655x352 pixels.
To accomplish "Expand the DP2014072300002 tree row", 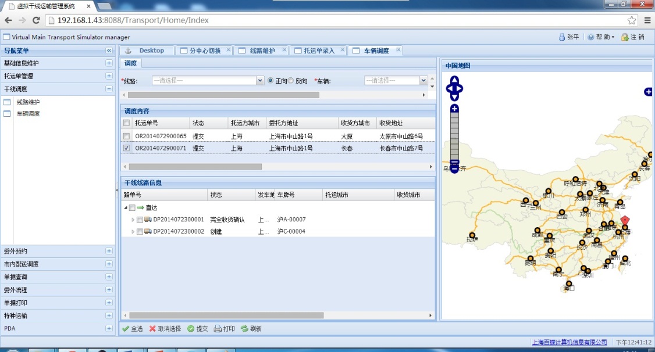I will [133, 232].
